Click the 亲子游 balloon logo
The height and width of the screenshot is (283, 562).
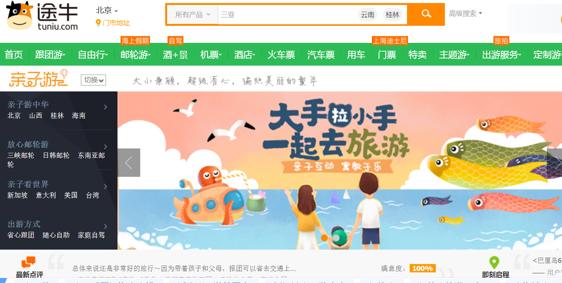coord(38,78)
